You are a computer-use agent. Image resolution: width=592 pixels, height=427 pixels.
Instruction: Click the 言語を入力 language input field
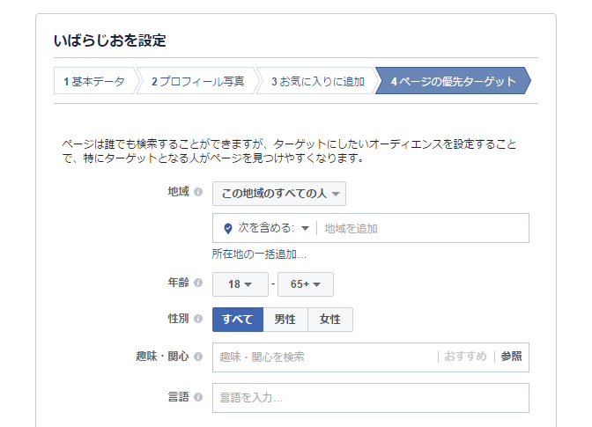371,398
